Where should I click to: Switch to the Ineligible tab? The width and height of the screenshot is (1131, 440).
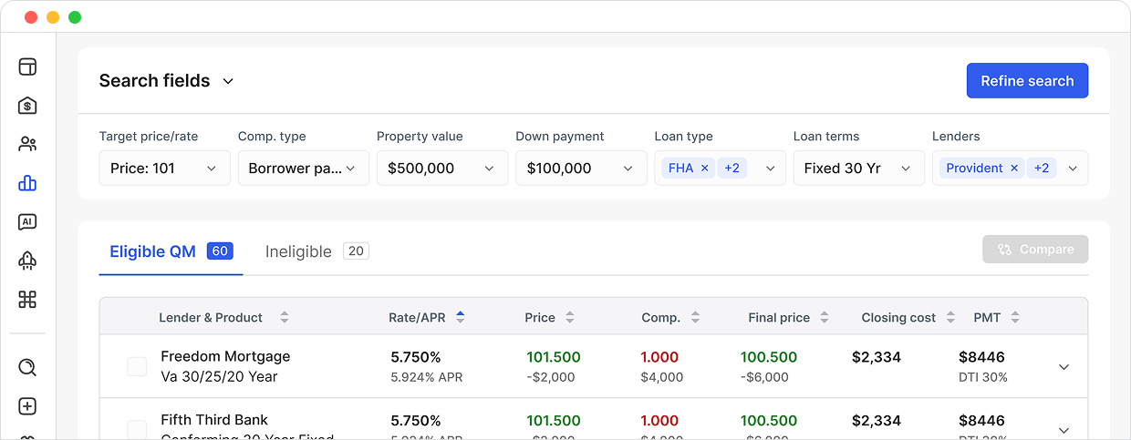(x=316, y=251)
